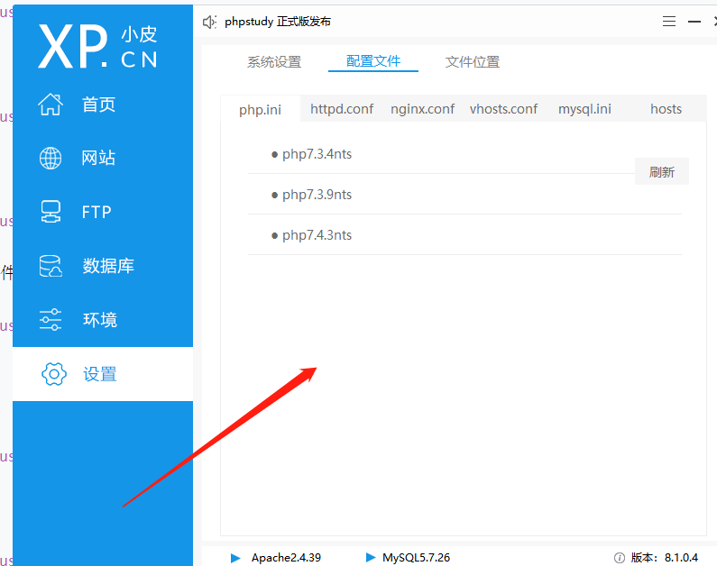The height and width of the screenshot is (566, 717).
Task: Go to the 首页 sidebar page
Action: click(98, 105)
